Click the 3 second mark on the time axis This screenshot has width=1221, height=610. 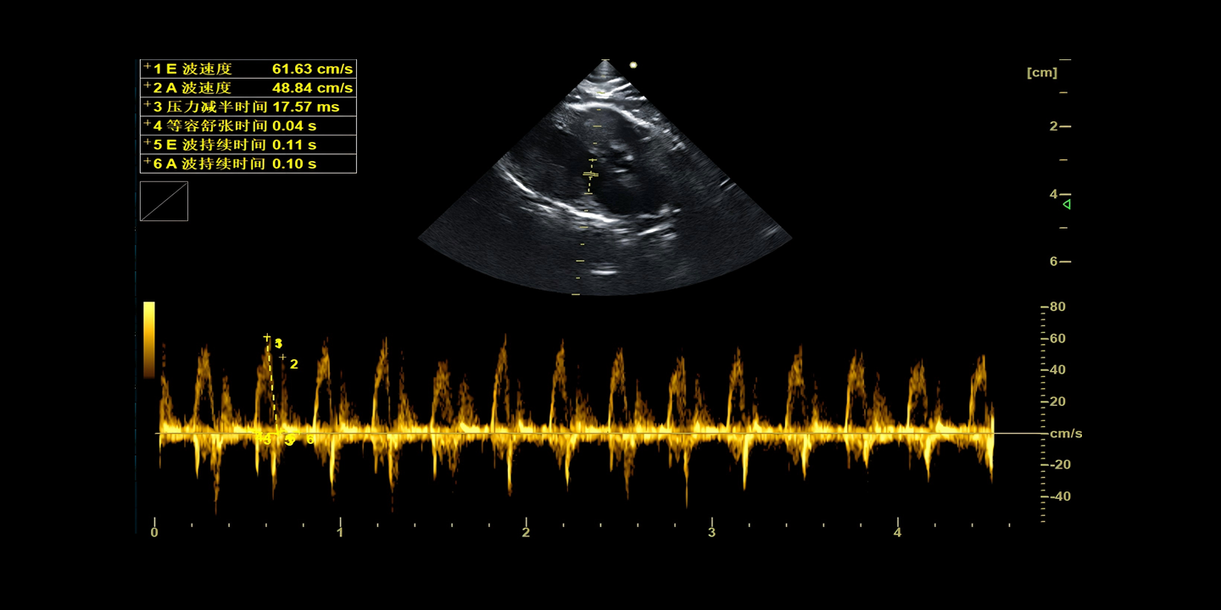point(711,532)
